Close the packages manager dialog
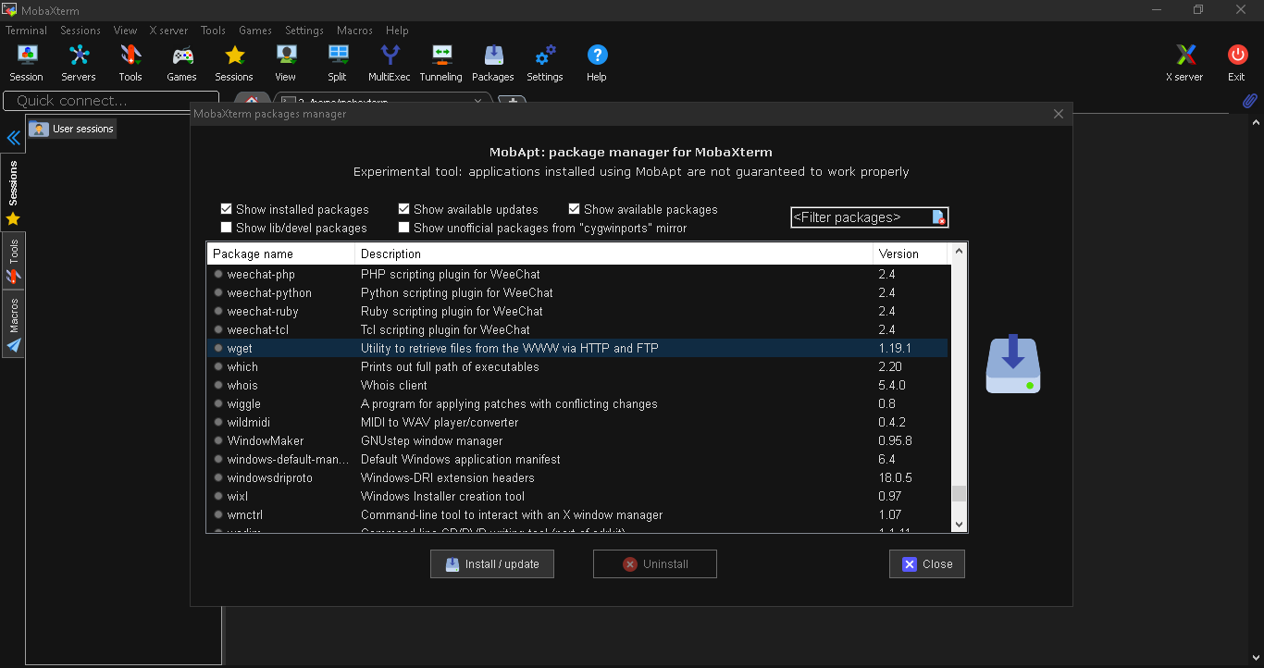1264x668 pixels. pyautogui.click(x=1059, y=114)
